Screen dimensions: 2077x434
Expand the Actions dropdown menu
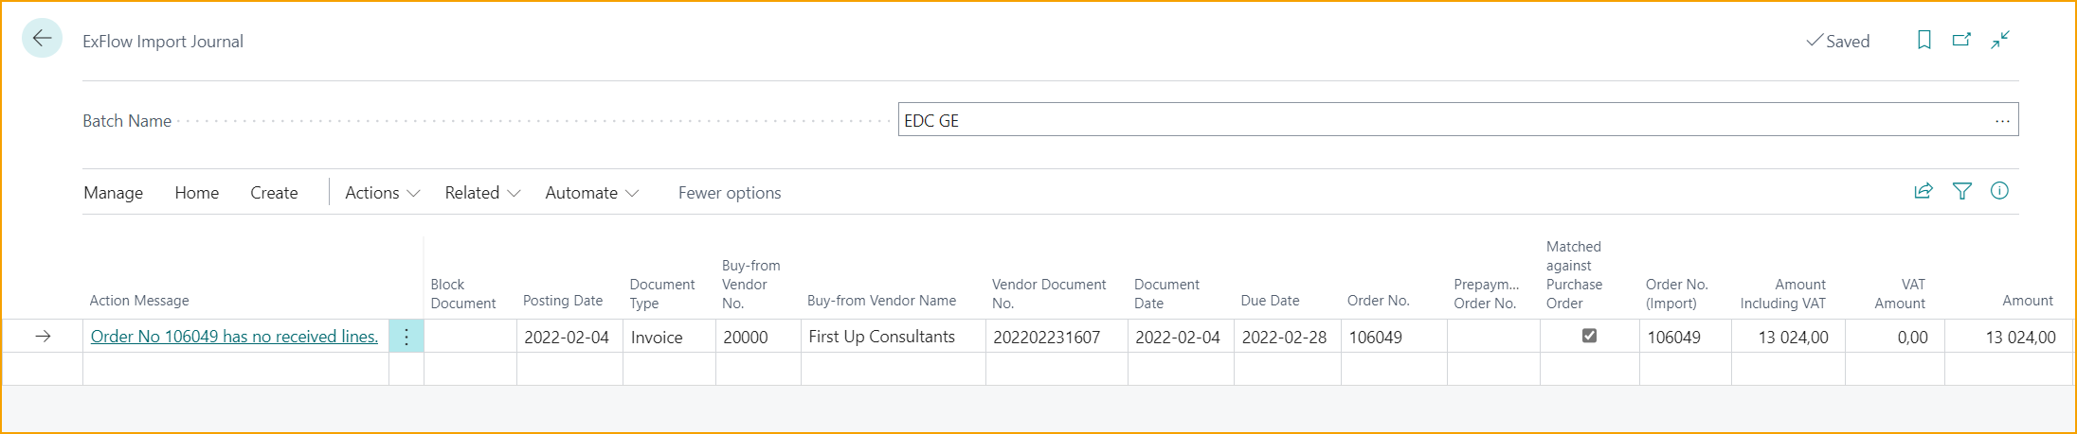[x=382, y=193]
